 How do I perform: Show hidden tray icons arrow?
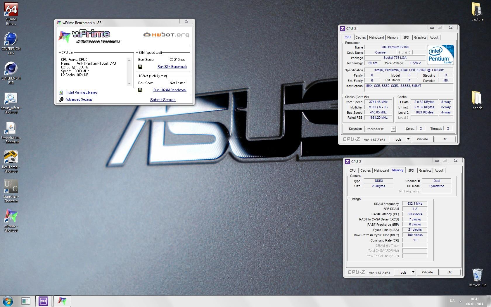(x=460, y=301)
